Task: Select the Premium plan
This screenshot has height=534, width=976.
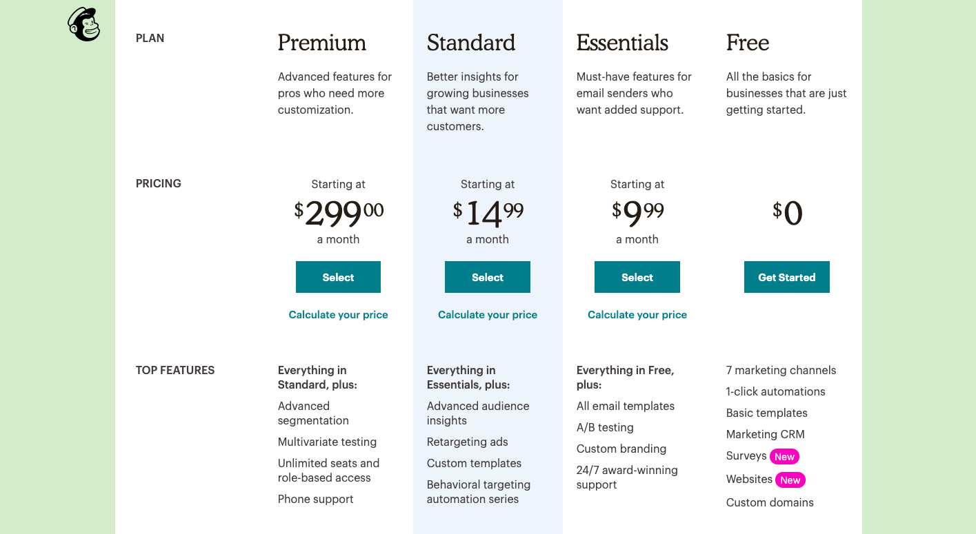Action: pyautogui.click(x=338, y=277)
